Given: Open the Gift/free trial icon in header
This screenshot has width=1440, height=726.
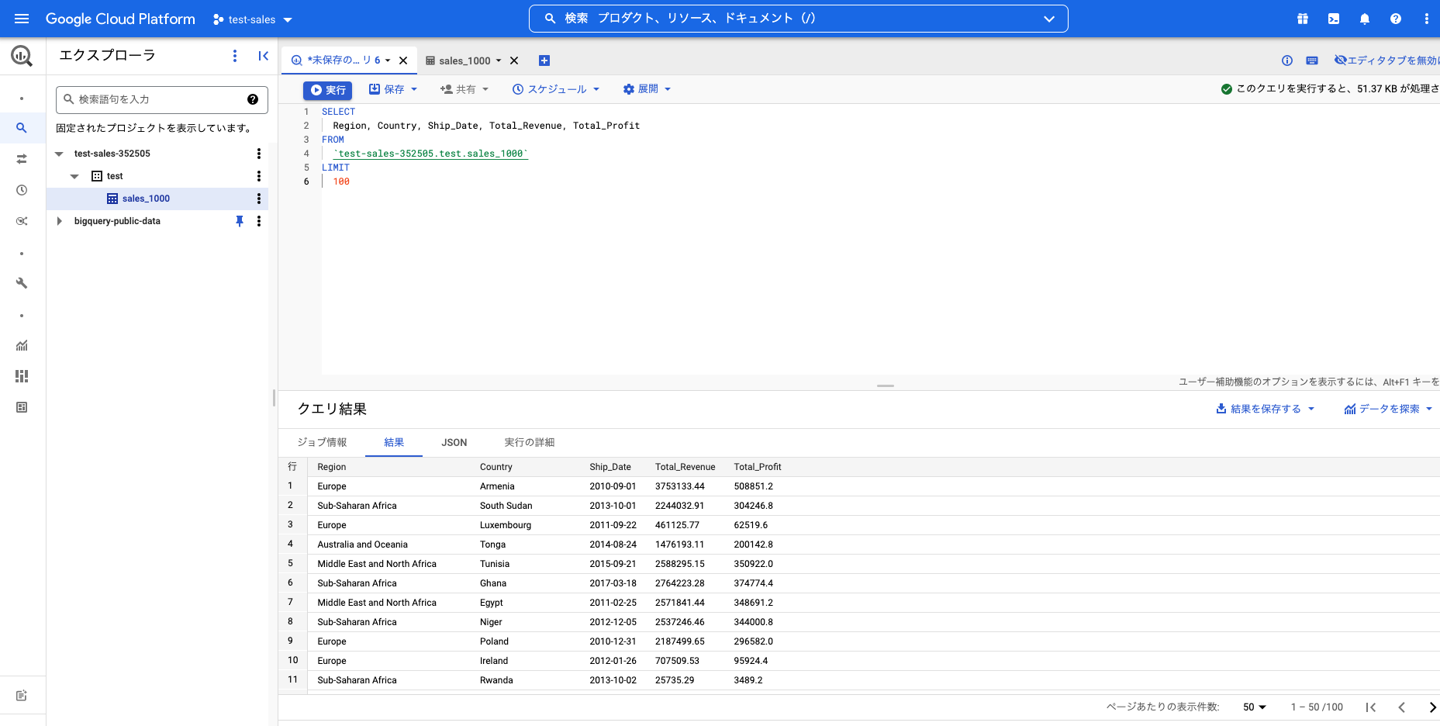Looking at the screenshot, I should (1303, 19).
